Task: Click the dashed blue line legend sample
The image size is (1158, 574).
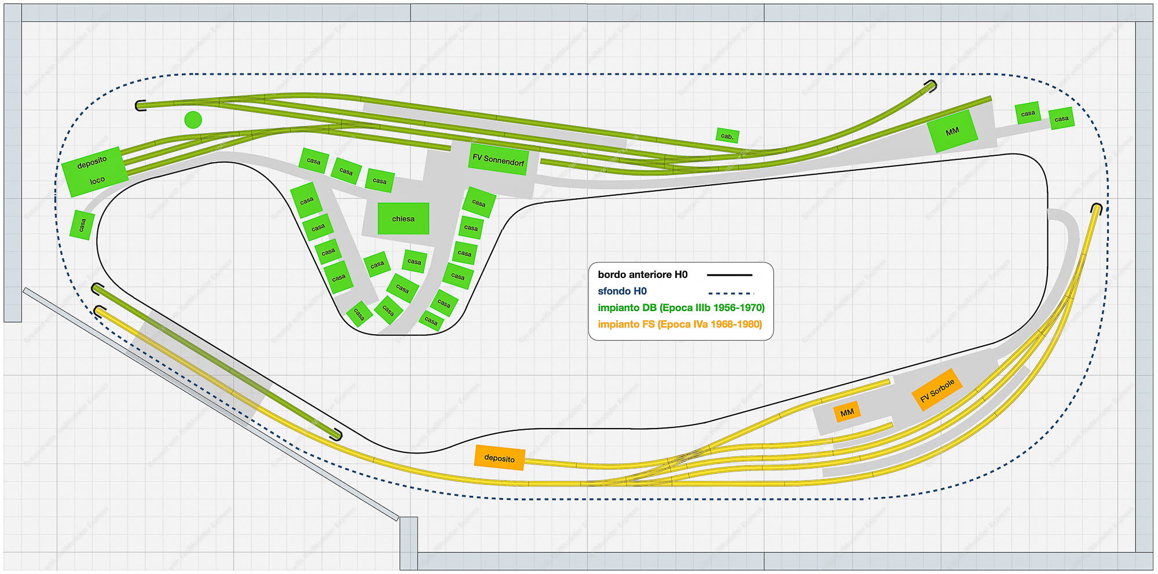Action: [731, 293]
